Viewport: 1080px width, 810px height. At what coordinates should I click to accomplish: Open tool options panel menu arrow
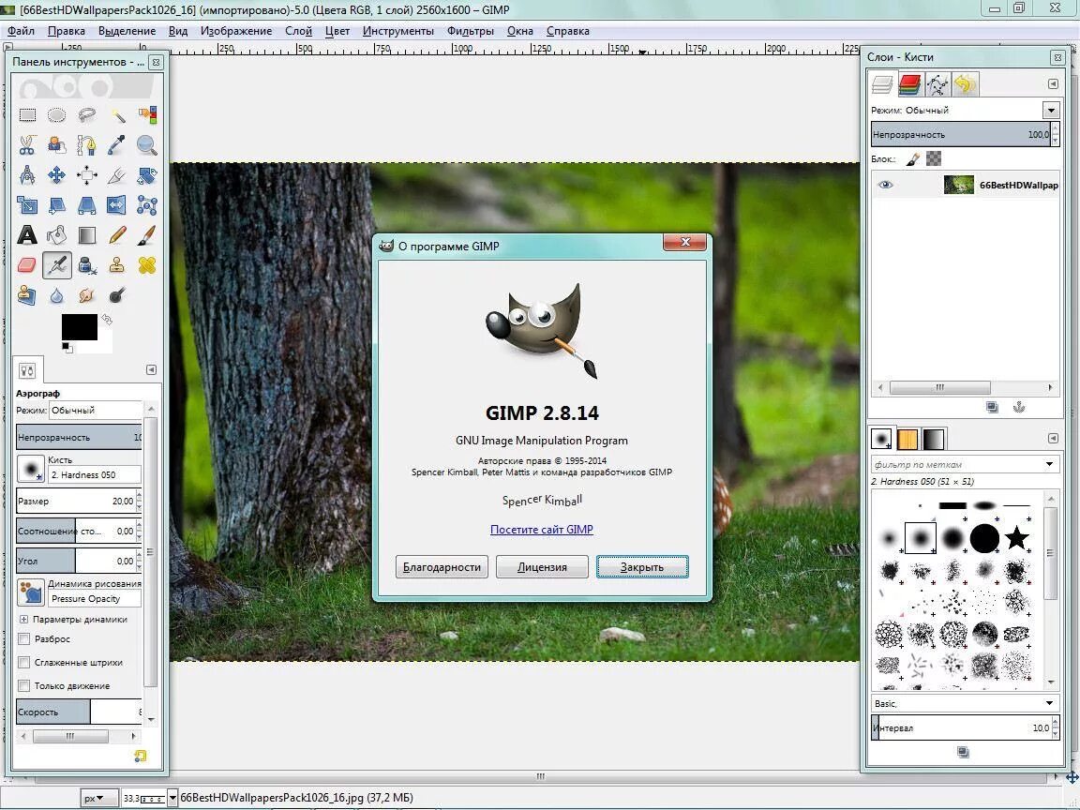(x=152, y=370)
